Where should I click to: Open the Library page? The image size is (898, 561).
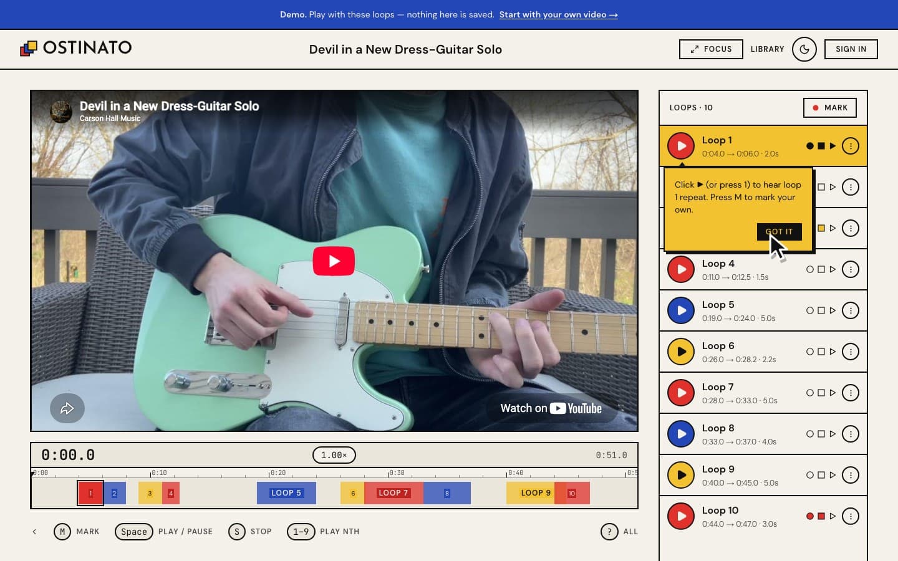767,49
